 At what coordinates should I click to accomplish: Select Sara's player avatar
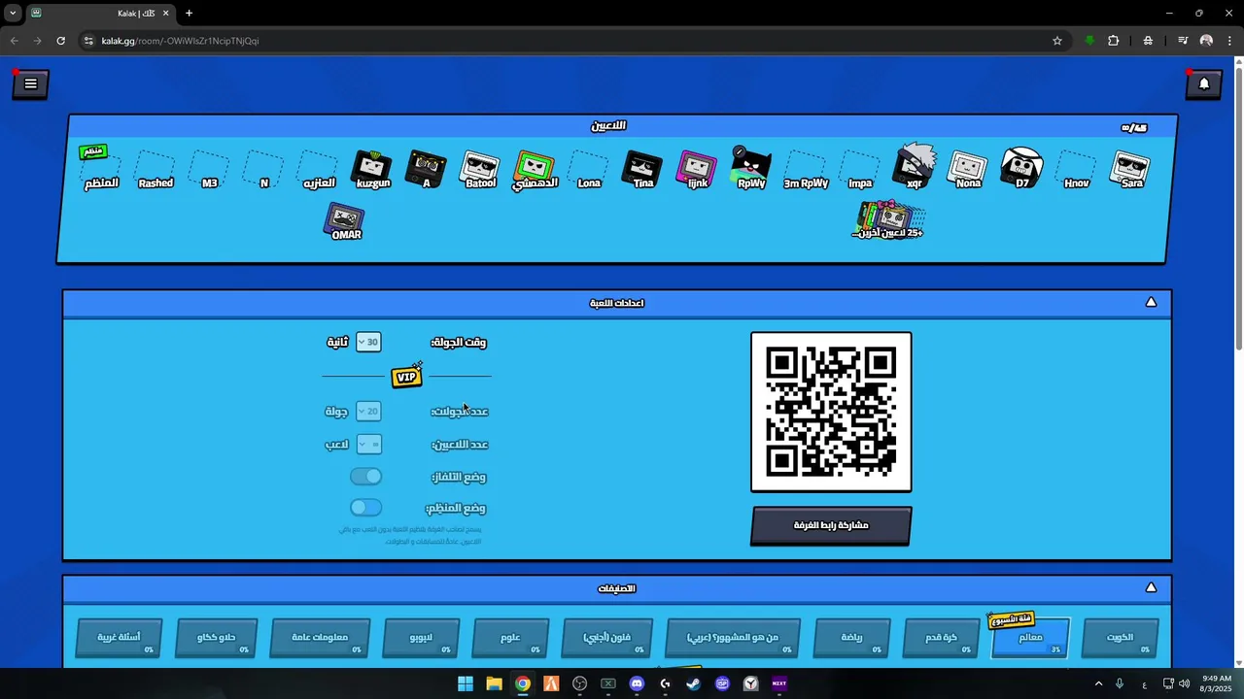click(1131, 167)
